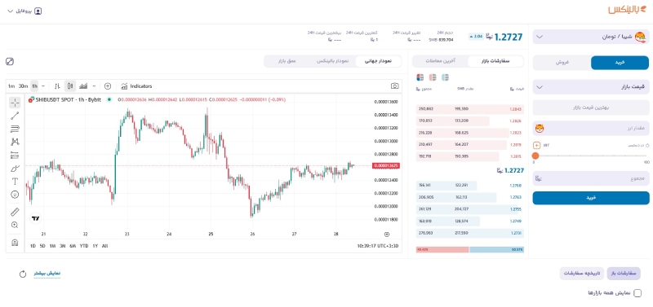Select the trend line drawing tool
The width and height of the screenshot is (653, 307).
point(15,116)
